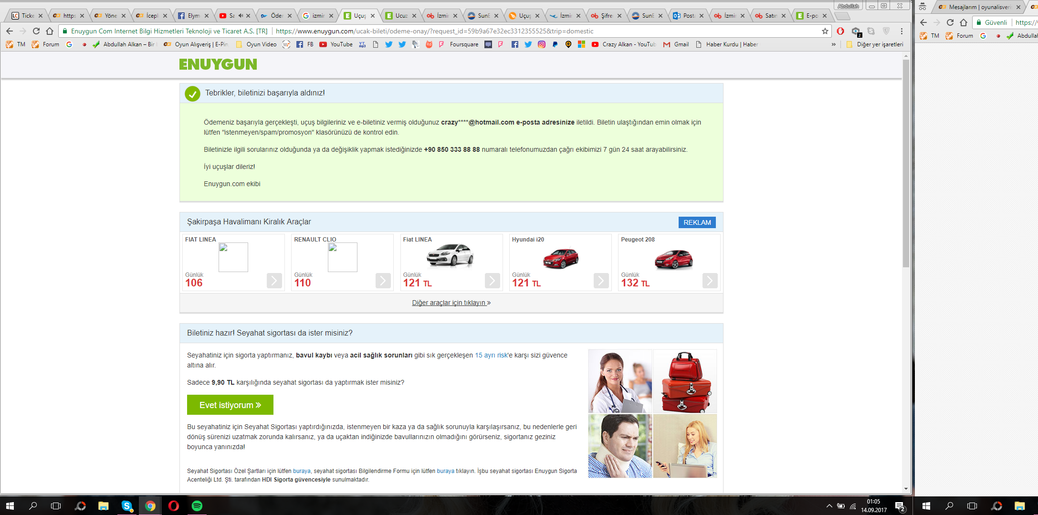This screenshot has height=515, width=1038.
Task: Click the REKLAM label button
Action: [x=697, y=222]
